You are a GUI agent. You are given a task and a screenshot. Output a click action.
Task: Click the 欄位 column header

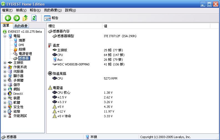[x=74, y=26]
